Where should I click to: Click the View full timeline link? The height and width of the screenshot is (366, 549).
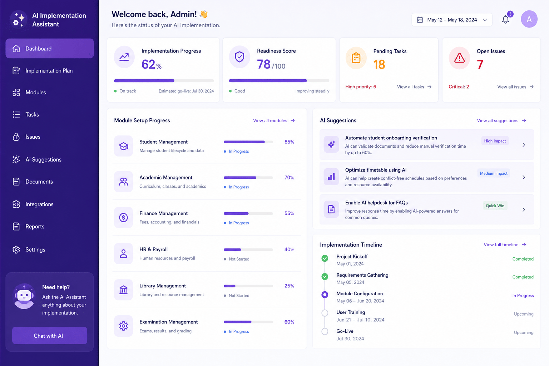[x=505, y=245]
